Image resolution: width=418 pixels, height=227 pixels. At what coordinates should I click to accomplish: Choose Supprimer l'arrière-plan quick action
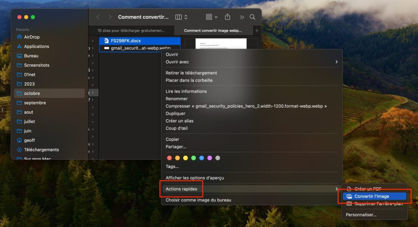[375, 204]
